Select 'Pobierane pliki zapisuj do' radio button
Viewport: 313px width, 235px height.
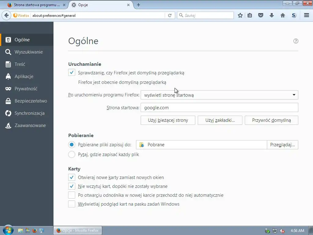coord(72,144)
